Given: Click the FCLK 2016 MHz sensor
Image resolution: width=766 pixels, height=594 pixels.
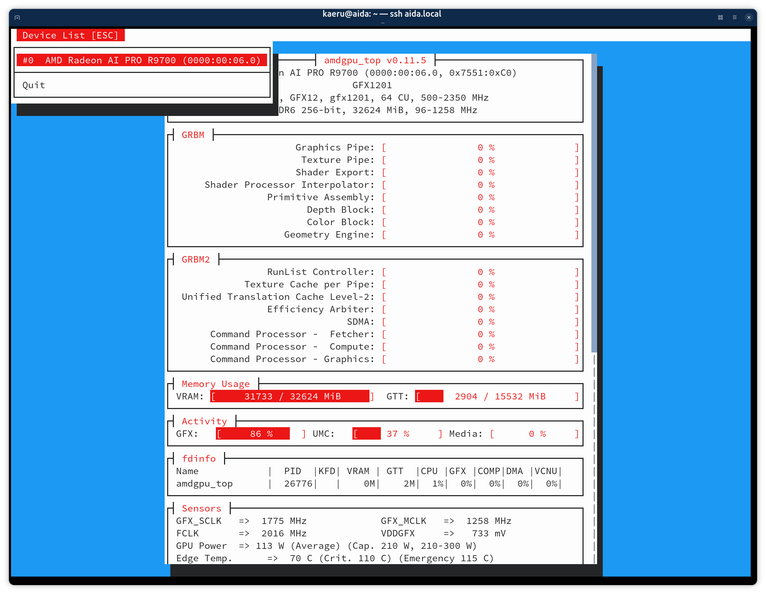Looking at the screenshot, I should 241,533.
